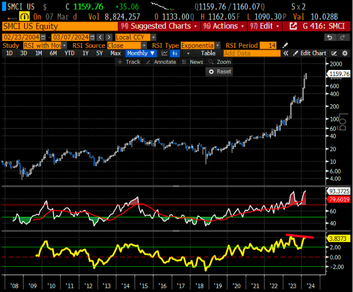This screenshot has width=353, height=292.
Task: Click the Edit Chart button
Action: point(310,53)
